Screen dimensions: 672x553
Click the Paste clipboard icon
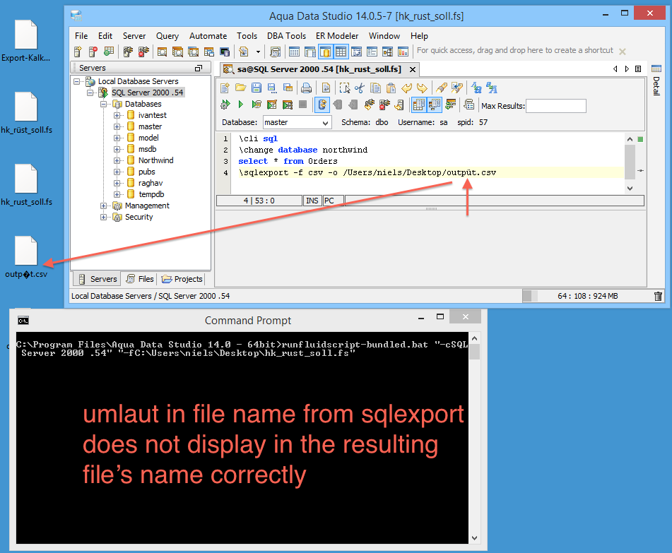coord(391,88)
